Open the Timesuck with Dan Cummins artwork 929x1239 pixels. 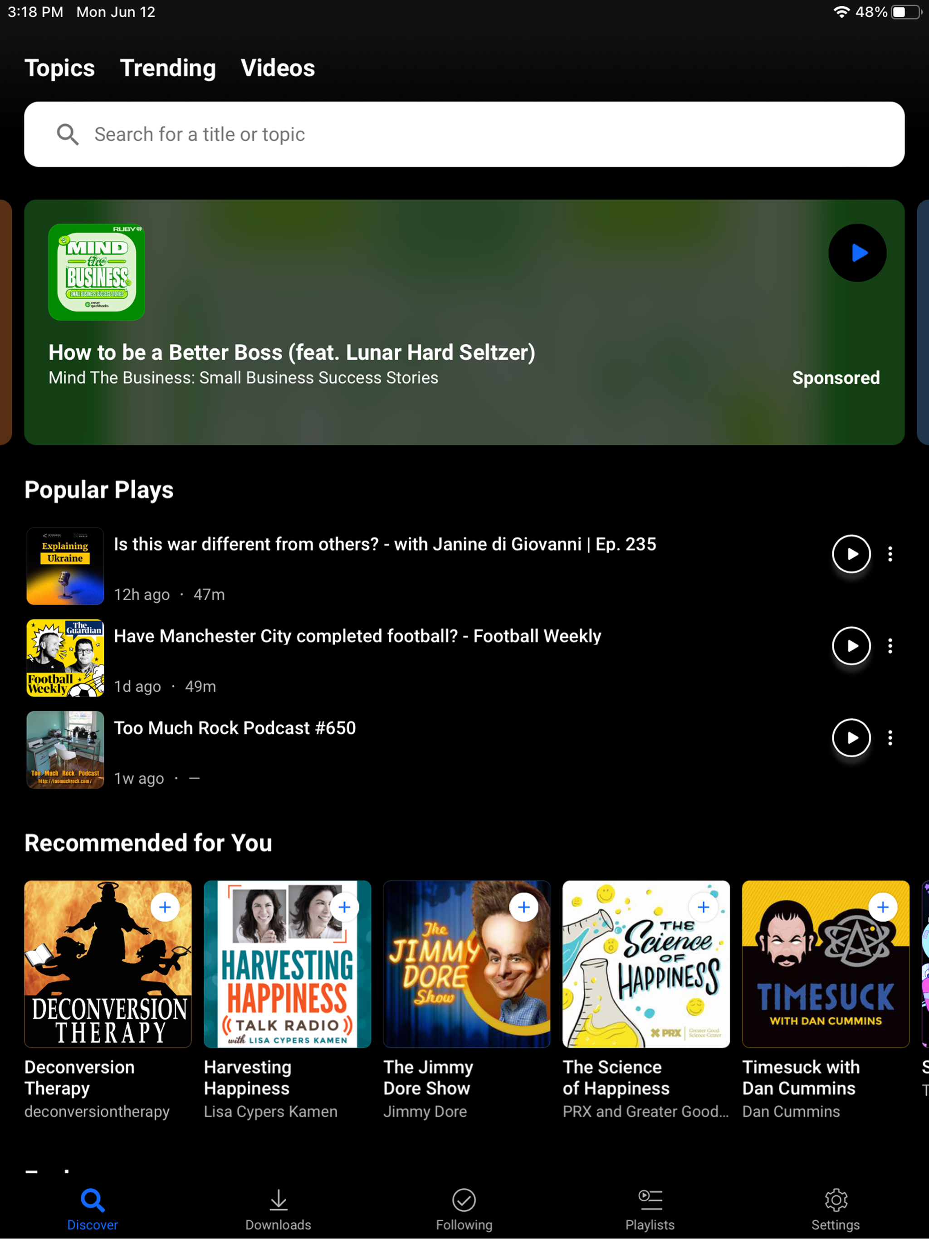[825, 975]
